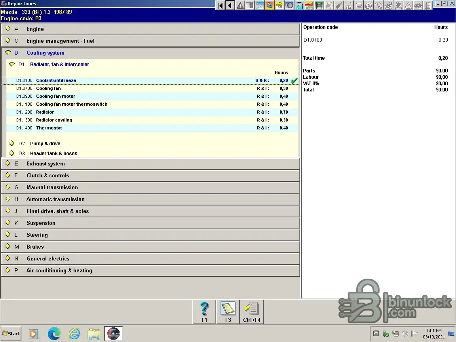Viewport: 456px width, 342px height.
Task: Open the Windows Start menu
Action: [x=11, y=334]
